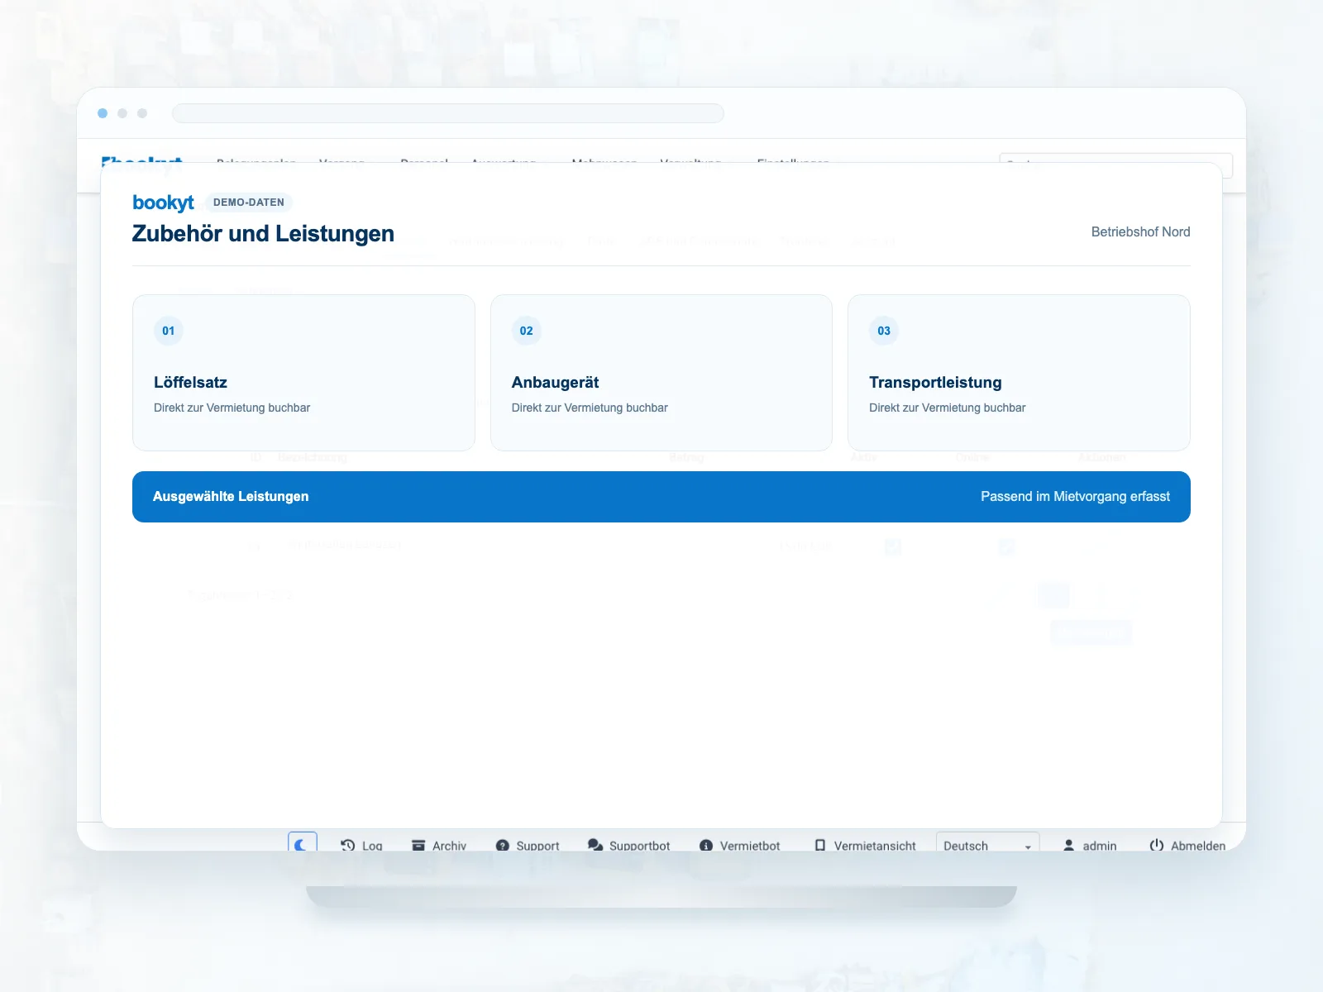Screen dimensions: 1323x992
Task: Click the DEMO-DATEN badge
Action: pyautogui.click(x=249, y=203)
